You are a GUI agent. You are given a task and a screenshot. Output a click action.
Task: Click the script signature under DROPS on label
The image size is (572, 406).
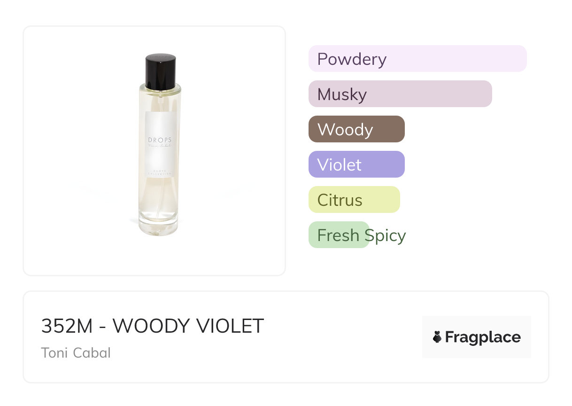[x=160, y=147]
